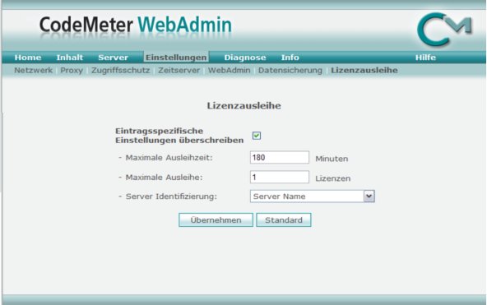Click the Maximale Ausleihzeit input field
This screenshot has height=305, width=487.
(280, 157)
